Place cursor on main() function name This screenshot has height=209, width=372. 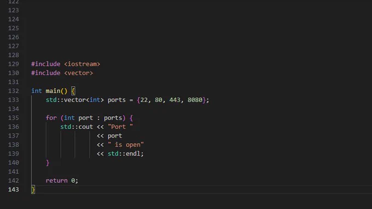click(53, 91)
